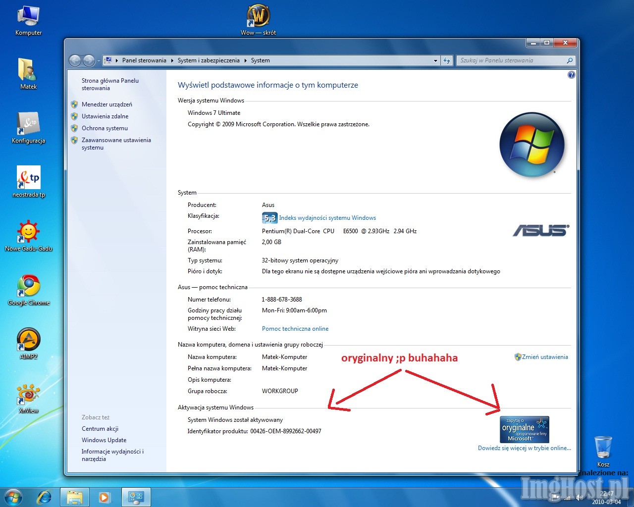This screenshot has width=634, height=507.
Task: Select 32-bitowy system operacyjny text
Action: coord(300,260)
